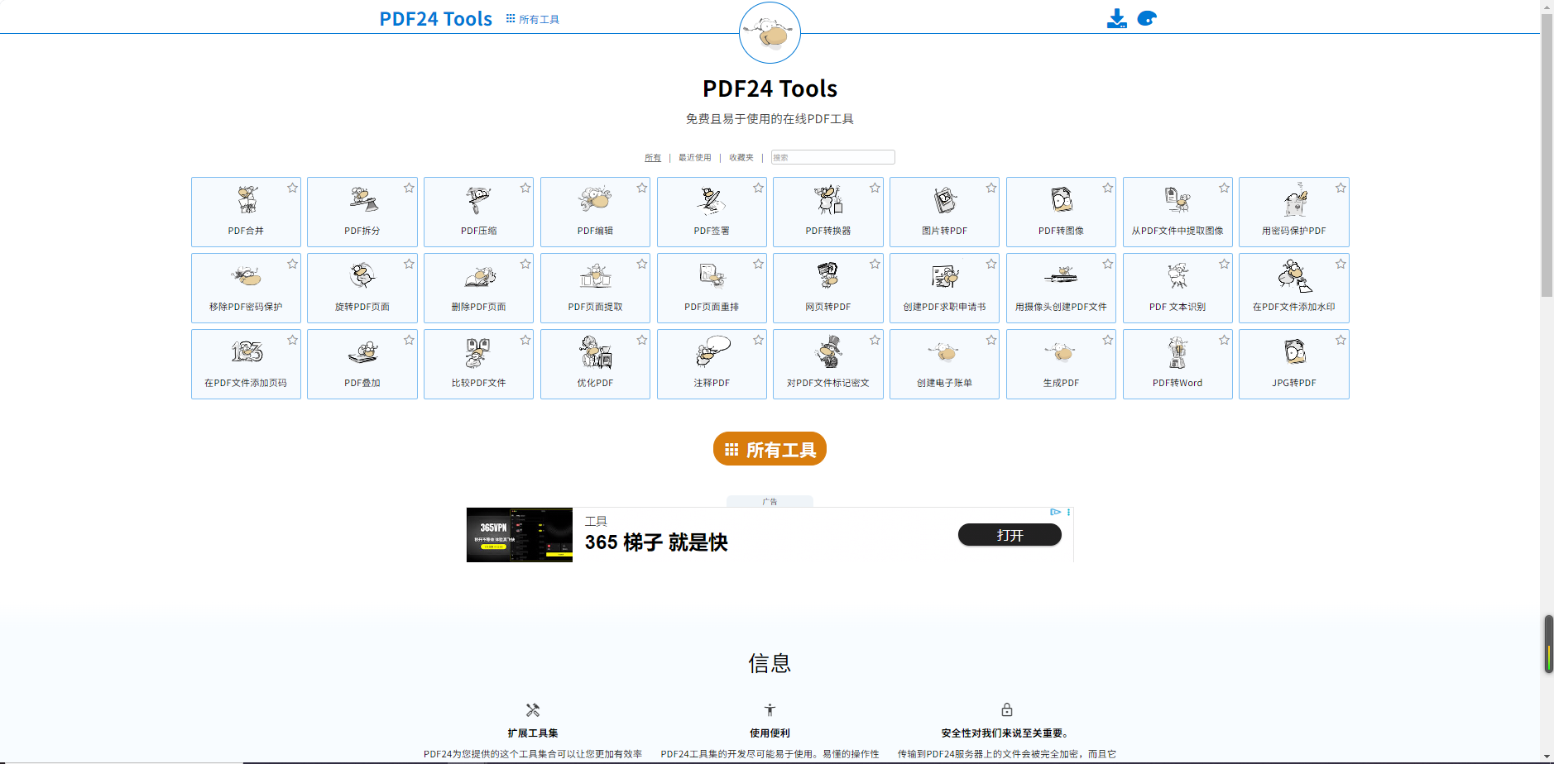The height and width of the screenshot is (764, 1554).
Task: Open the PDF合并 (merge PDF) tool
Action: pos(246,212)
